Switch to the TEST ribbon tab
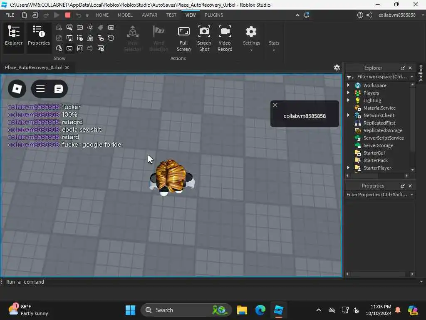This screenshot has width=426, height=320. 171,15
